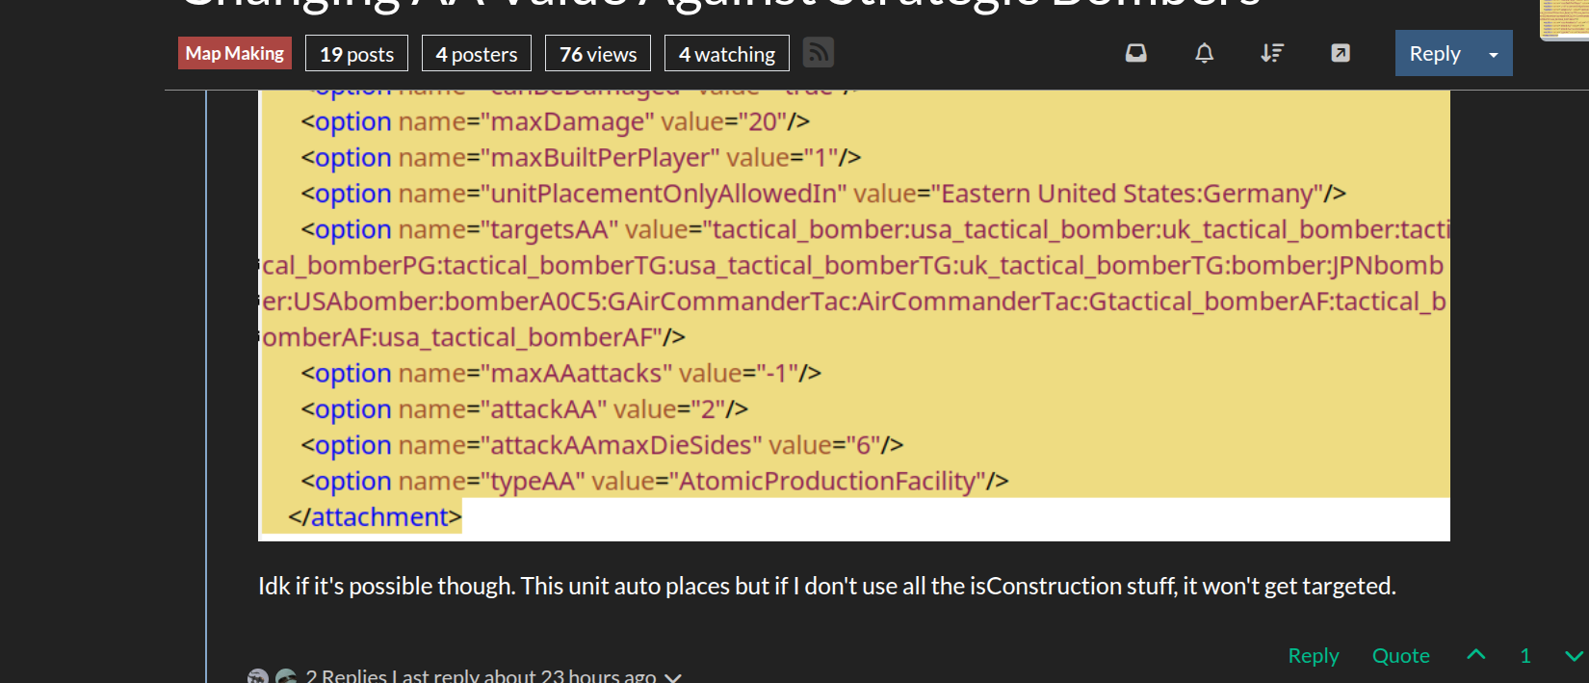Click the closing attachment tag text
1589x683 pixels.
[x=375, y=517]
